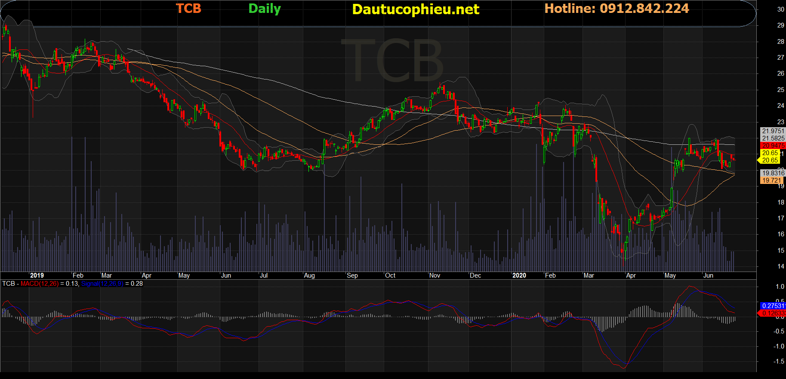Select the Sep month on time axis
The height and width of the screenshot is (379, 786).
352,275
